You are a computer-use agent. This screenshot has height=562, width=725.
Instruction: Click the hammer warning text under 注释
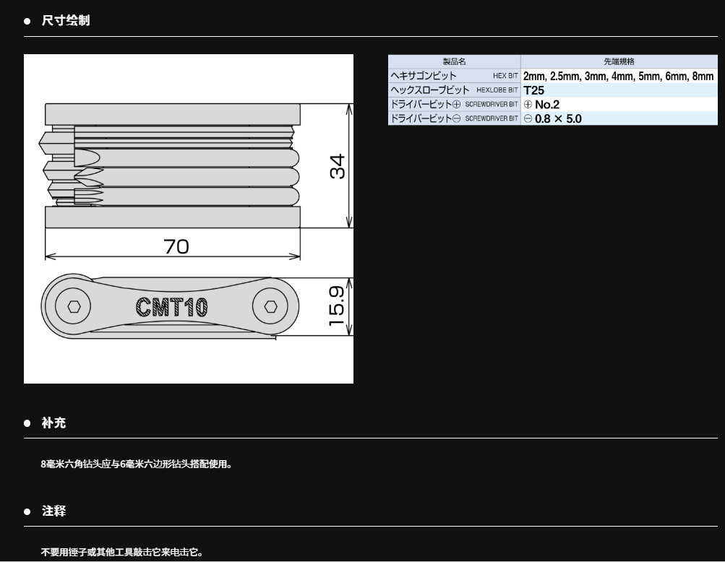(122, 552)
